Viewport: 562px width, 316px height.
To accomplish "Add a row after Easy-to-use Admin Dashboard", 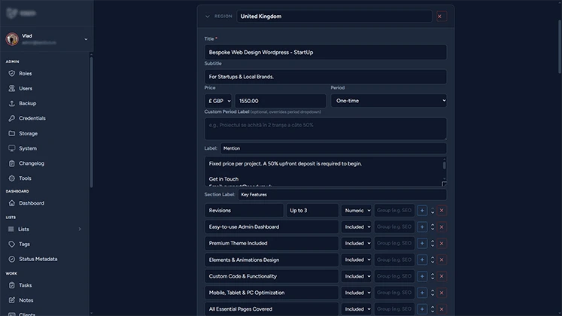I will click(x=422, y=226).
